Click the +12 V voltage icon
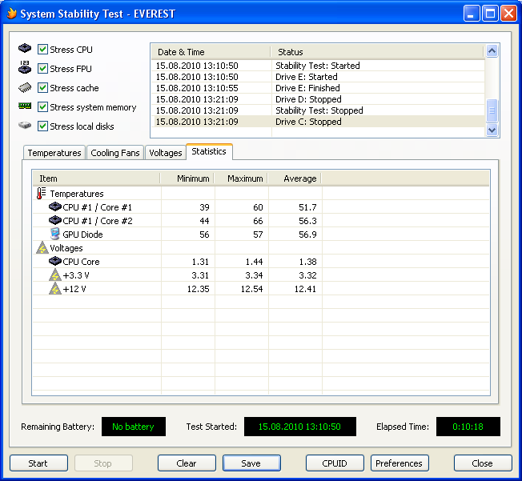 point(54,289)
